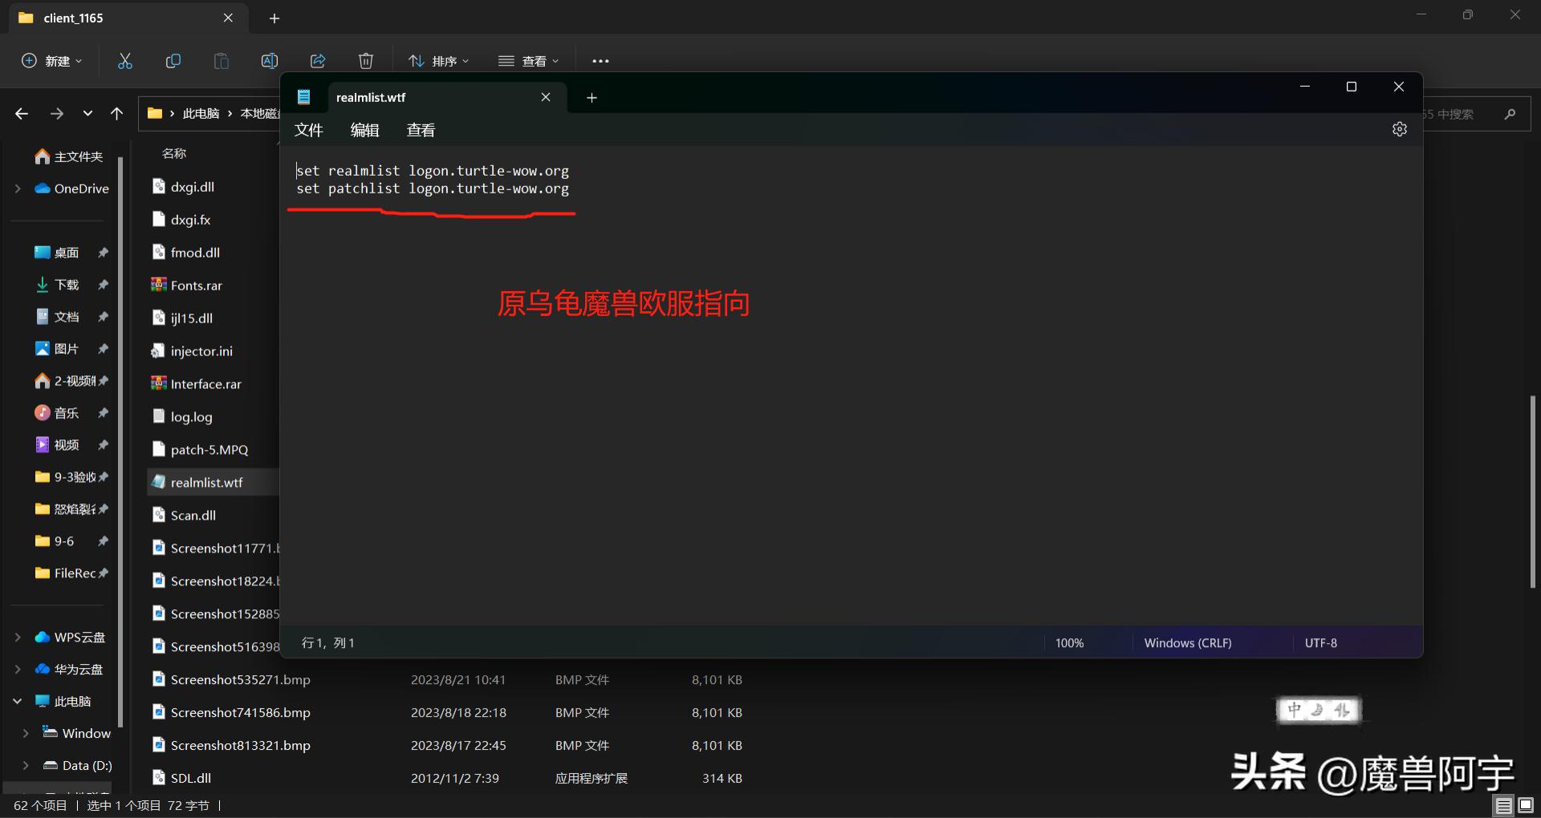The image size is (1541, 818).
Task: Click the 名称 column header
Action: pos(174,153)
